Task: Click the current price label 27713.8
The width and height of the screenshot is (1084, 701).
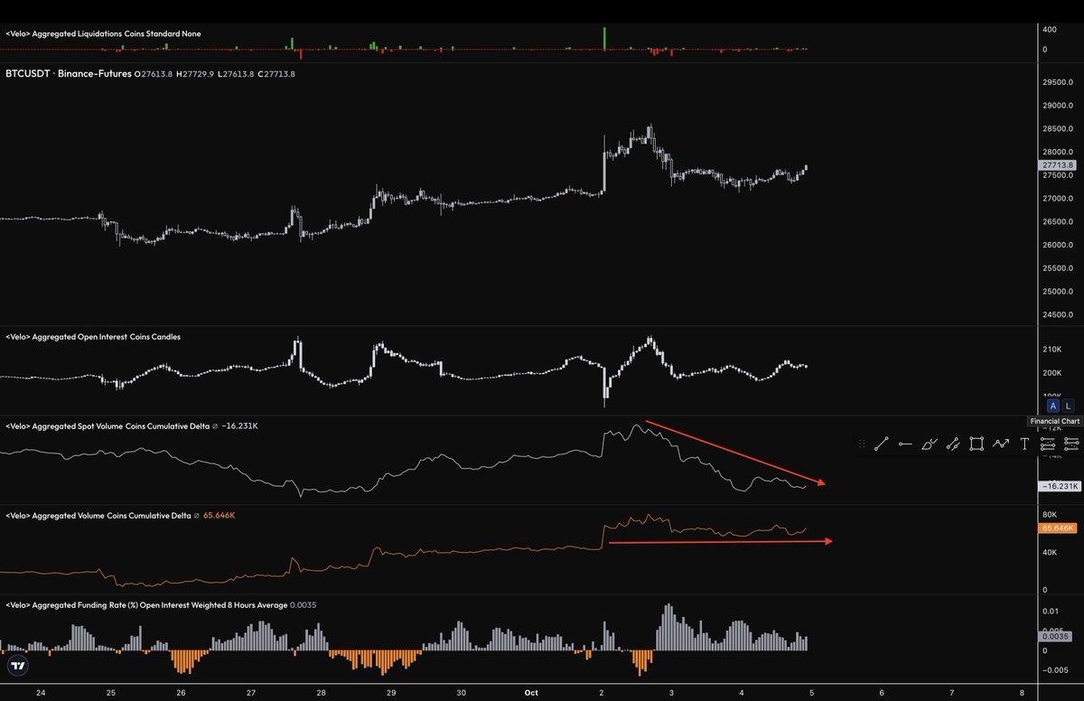Action: (x=1056, y=165)
